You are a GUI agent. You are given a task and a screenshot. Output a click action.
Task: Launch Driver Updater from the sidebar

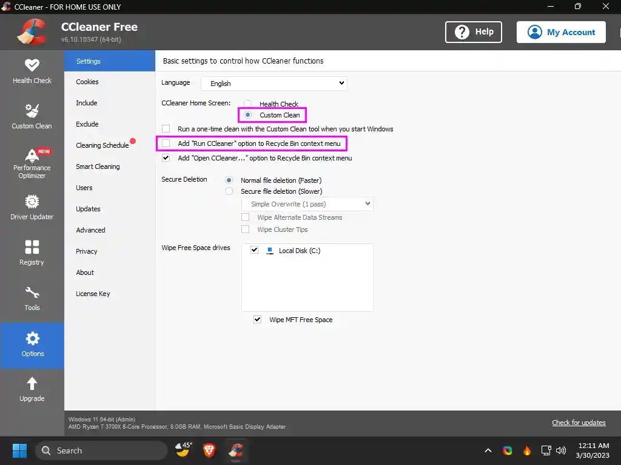pyautogui.click(x=32, y=207)
